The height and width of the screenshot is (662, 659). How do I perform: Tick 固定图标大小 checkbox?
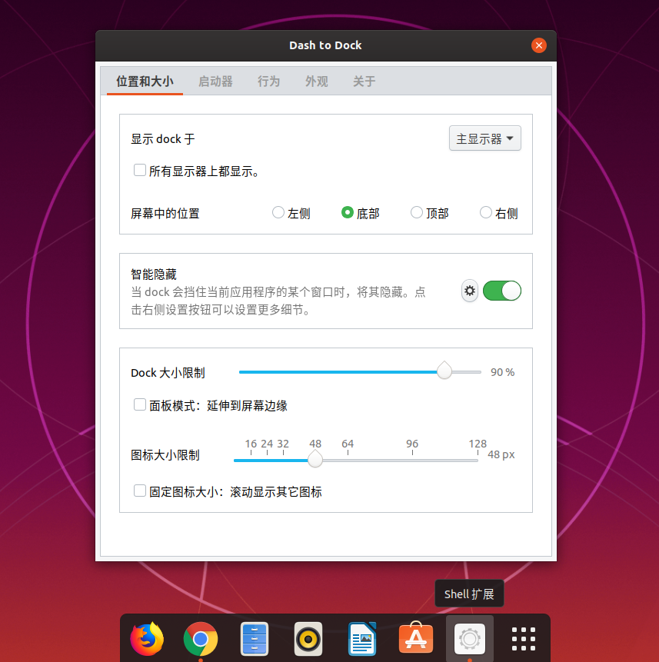(x=140, y=491)
